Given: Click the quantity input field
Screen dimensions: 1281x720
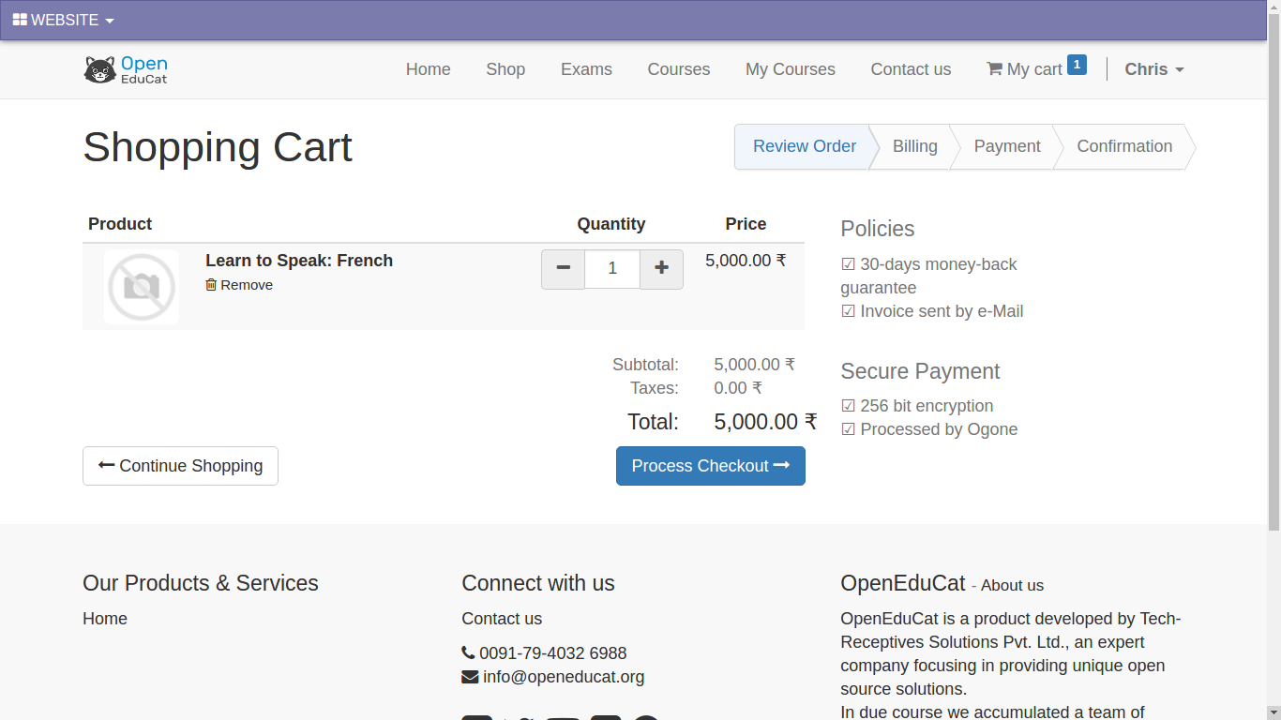Looking at the screenshot, I should [x=612, y=269].
